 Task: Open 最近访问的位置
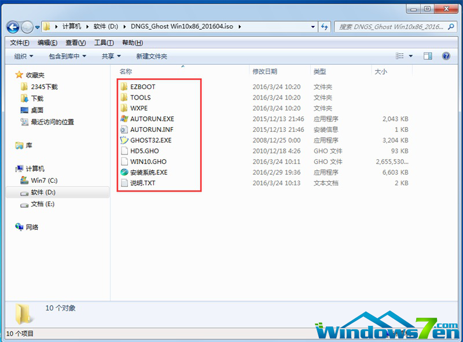(52, 122)
